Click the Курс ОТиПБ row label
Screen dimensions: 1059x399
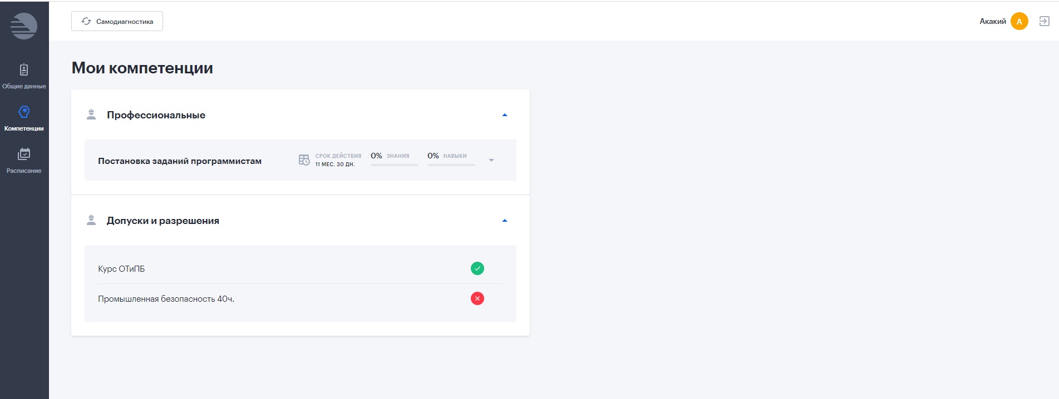[121, 268]
